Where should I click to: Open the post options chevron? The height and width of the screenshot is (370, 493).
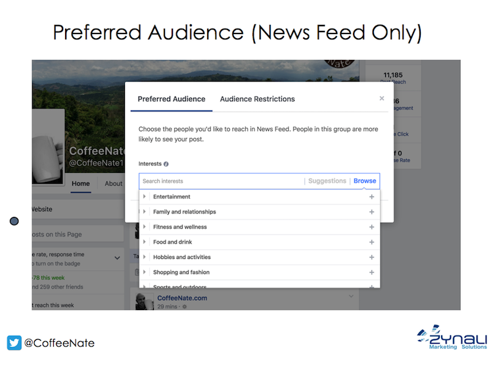pos(351,296)
